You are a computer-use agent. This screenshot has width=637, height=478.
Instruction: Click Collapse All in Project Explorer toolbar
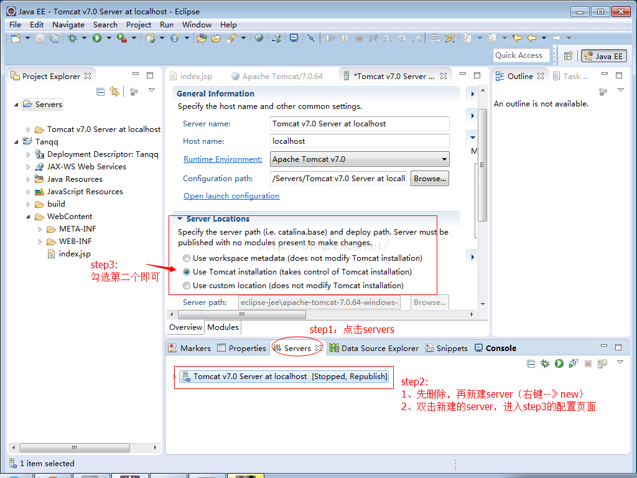pyautogui.click(x=101, y=91)
